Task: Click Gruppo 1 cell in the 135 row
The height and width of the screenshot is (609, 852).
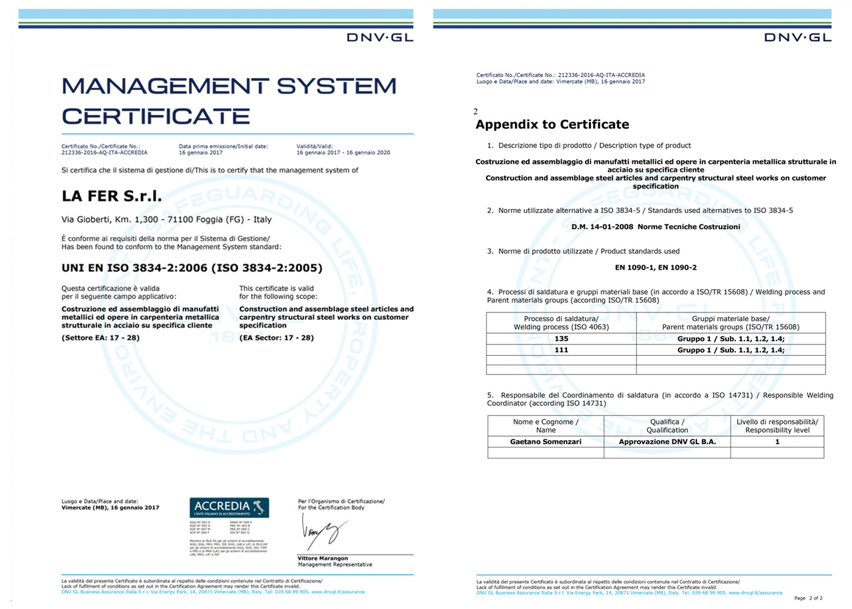Action: click(x=730, y=339)
